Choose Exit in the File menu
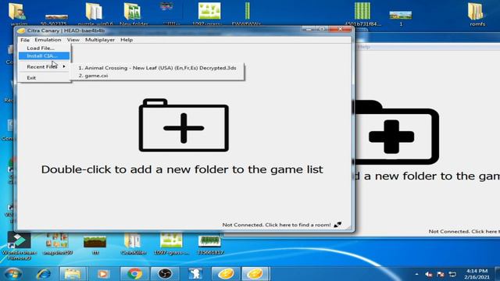500x281 pixels. pos(44,77)
